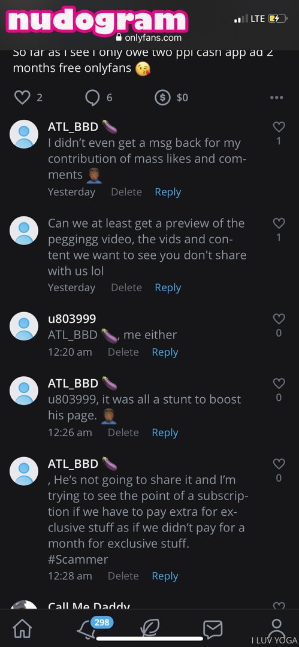Screen dimensions: 299x647
Task: Reply to u803999's comment
Action: [x=165, y=352]
